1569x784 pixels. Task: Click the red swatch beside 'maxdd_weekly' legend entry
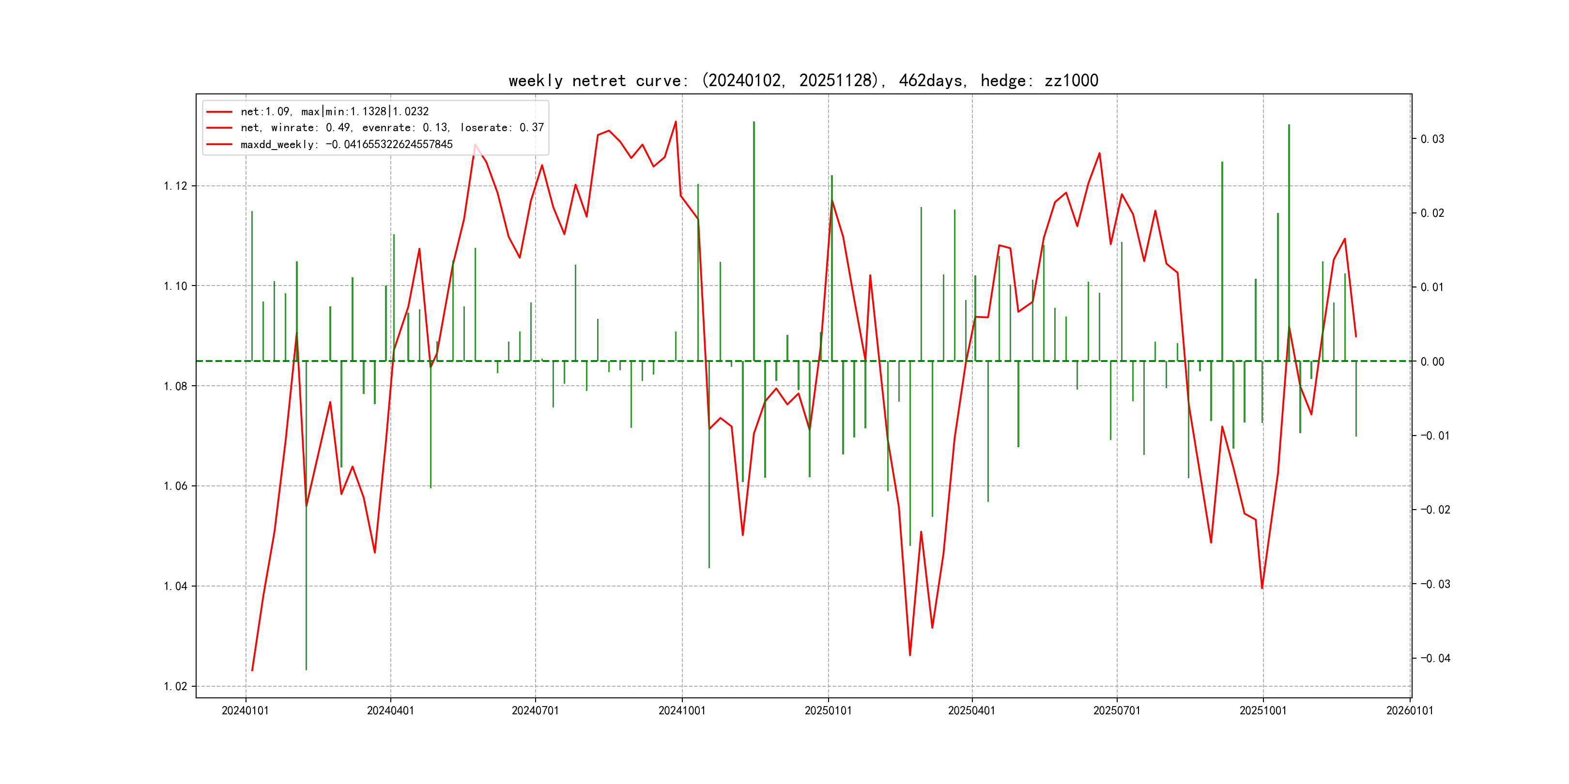pos(219,145)
